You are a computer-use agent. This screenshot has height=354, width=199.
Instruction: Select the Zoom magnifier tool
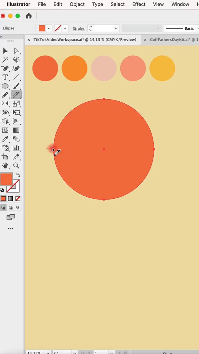click(x=16, y=166)
